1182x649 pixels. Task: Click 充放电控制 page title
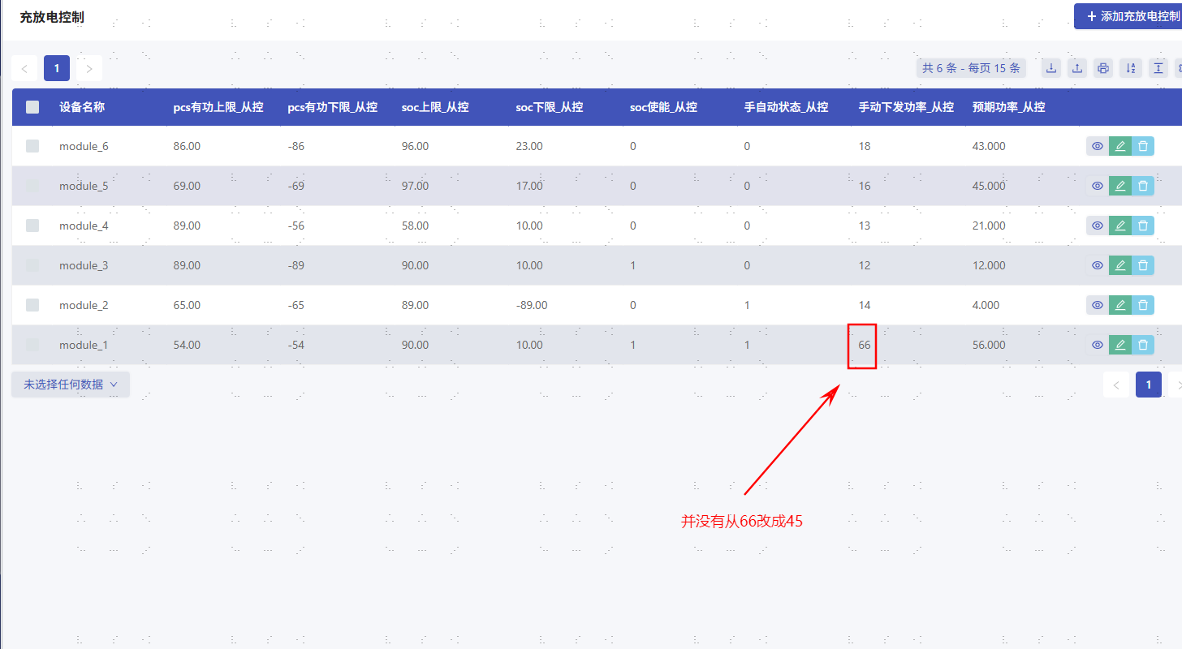coord(52,17)
